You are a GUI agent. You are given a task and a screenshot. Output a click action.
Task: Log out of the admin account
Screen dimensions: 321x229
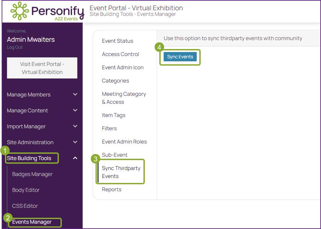pyautogui.click(x=15, y=47)
